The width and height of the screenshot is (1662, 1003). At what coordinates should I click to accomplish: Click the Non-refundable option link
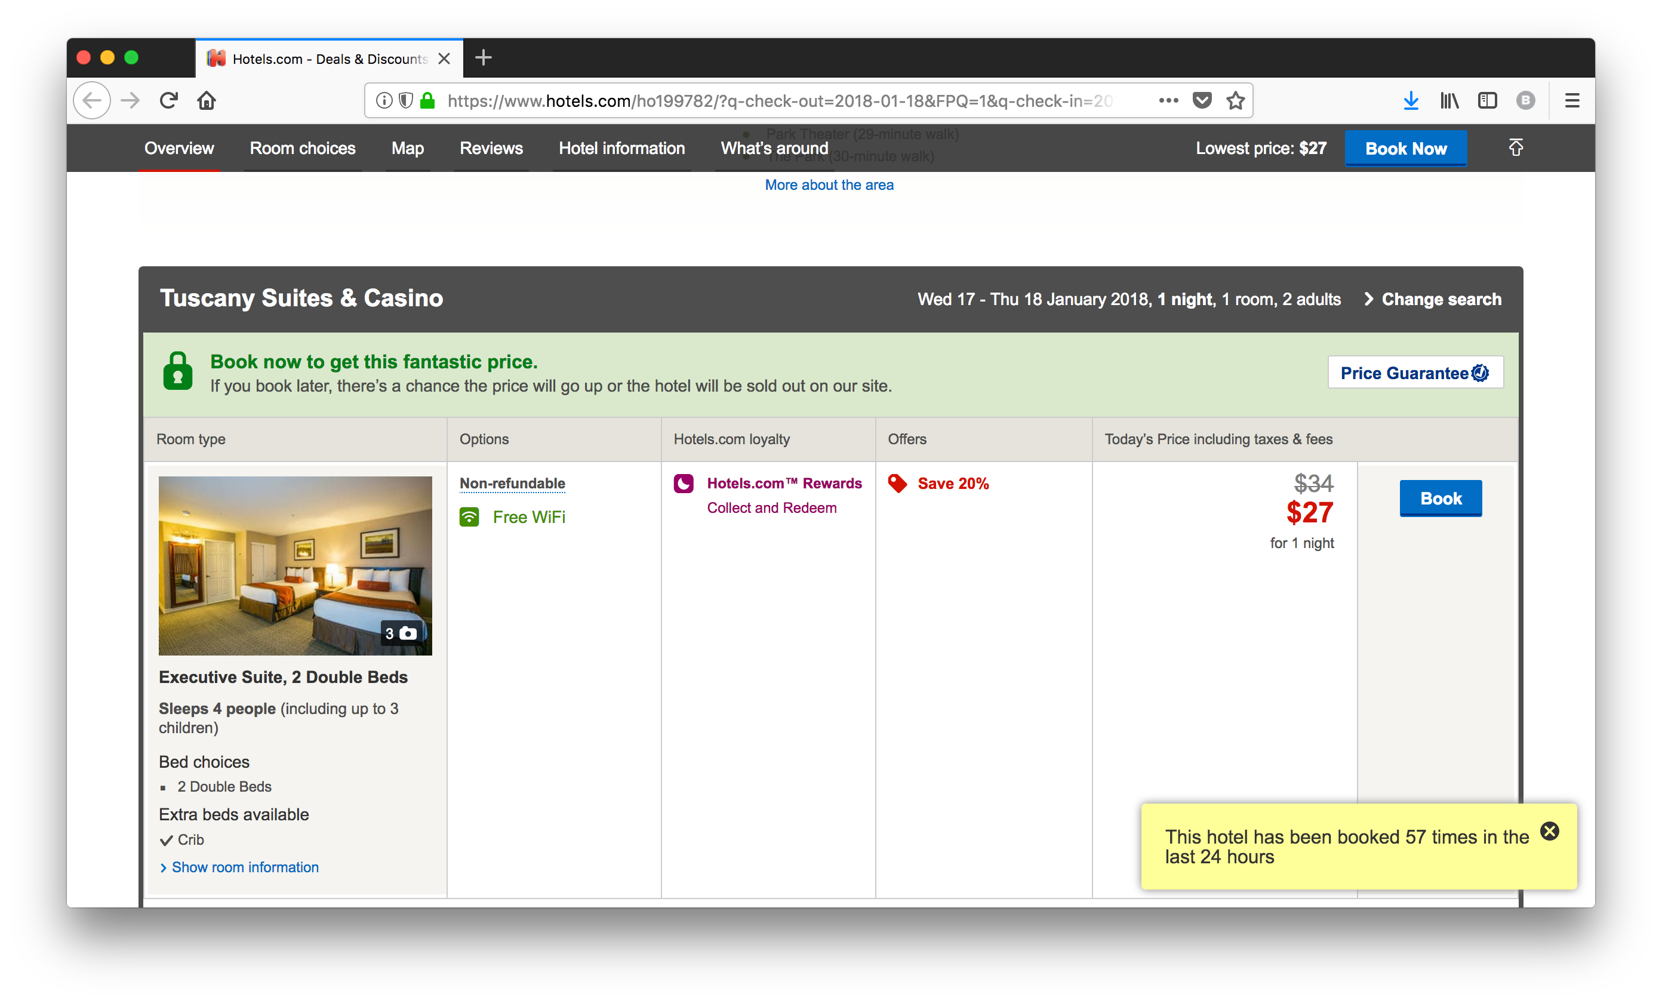(513, 483)
